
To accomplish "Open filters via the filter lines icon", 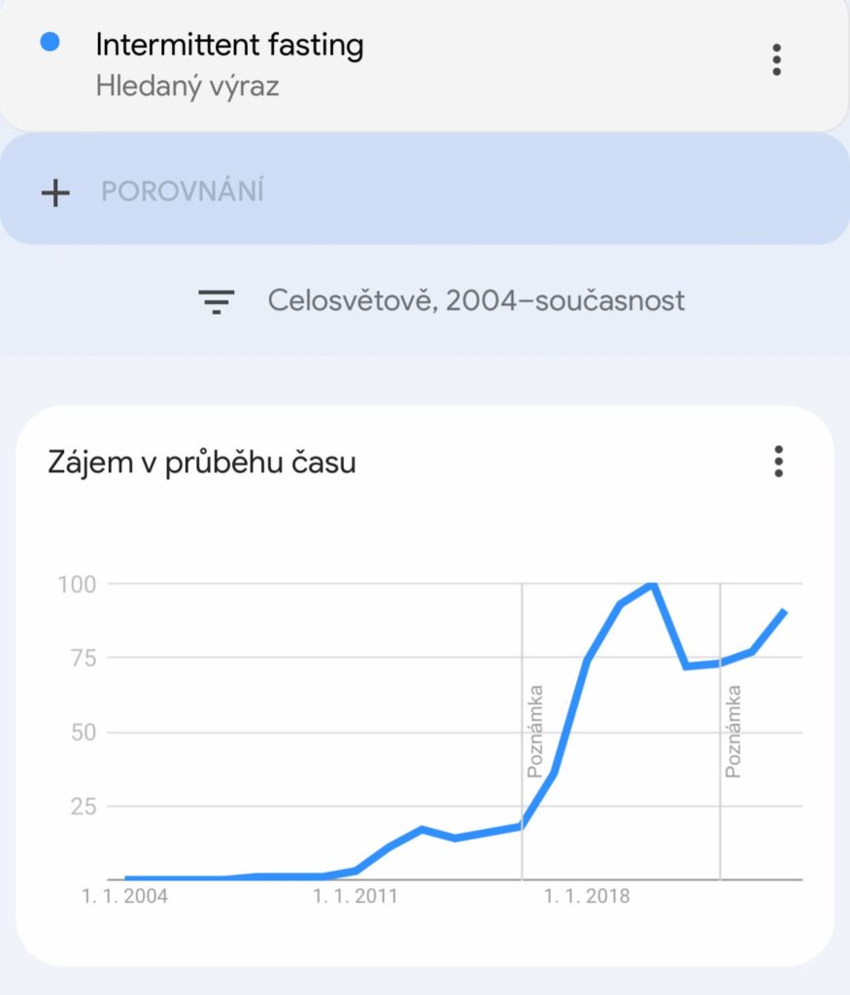I will [217, 301].
